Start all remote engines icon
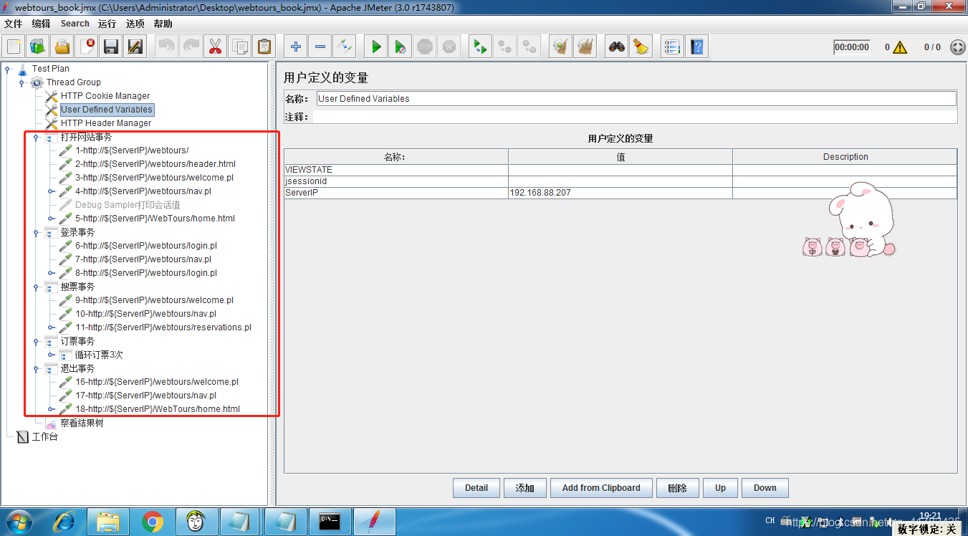The image size is (968, 536). tap(480, 47)
